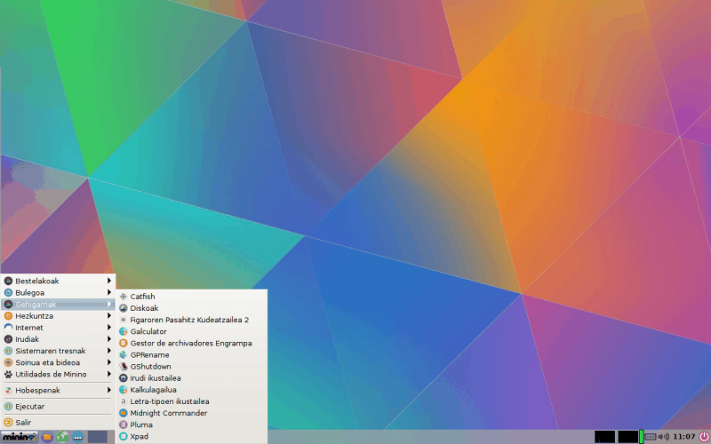Click the pink power button in tray
The image size is (711, 444).
(704, 437)
